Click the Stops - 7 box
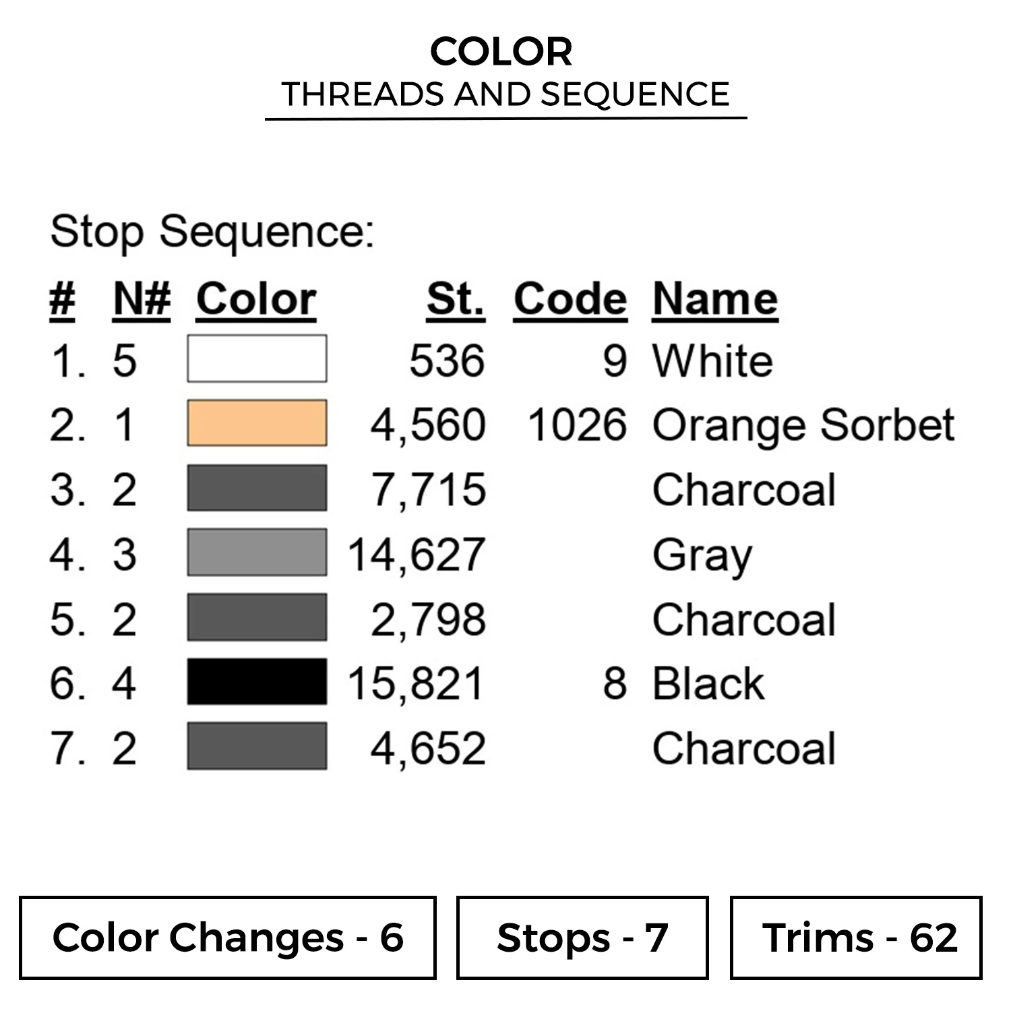The width and height of the screenshot is (1011, 1011). (582, 938)
